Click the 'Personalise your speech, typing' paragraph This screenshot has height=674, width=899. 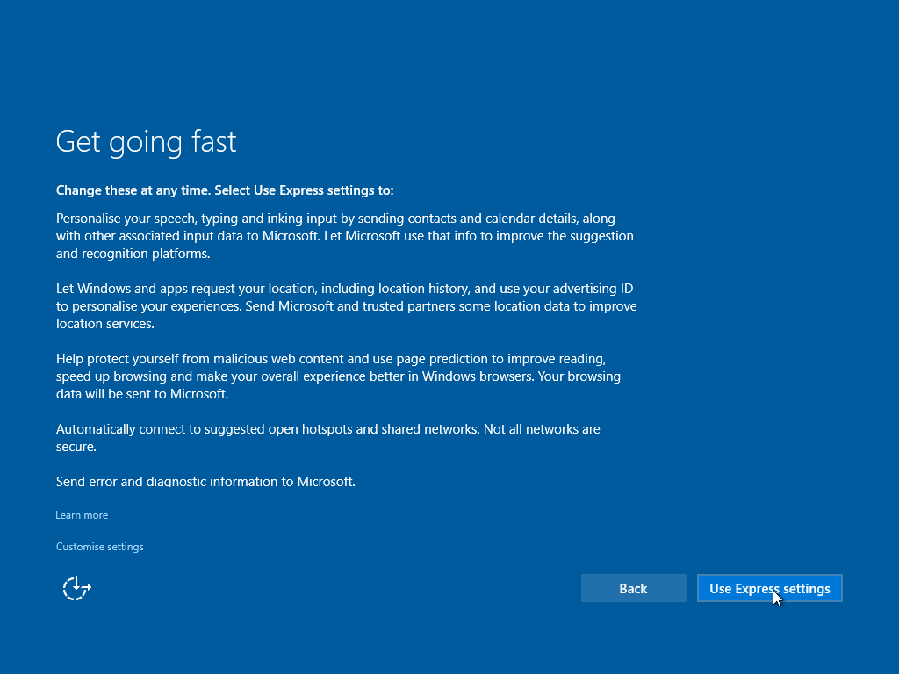tap(344, 235)
